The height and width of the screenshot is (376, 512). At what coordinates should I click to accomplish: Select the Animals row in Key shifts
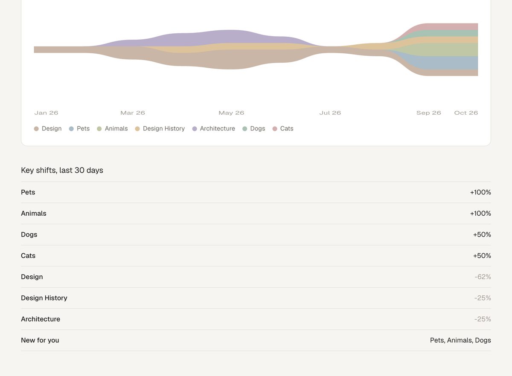tap(256, 214)
